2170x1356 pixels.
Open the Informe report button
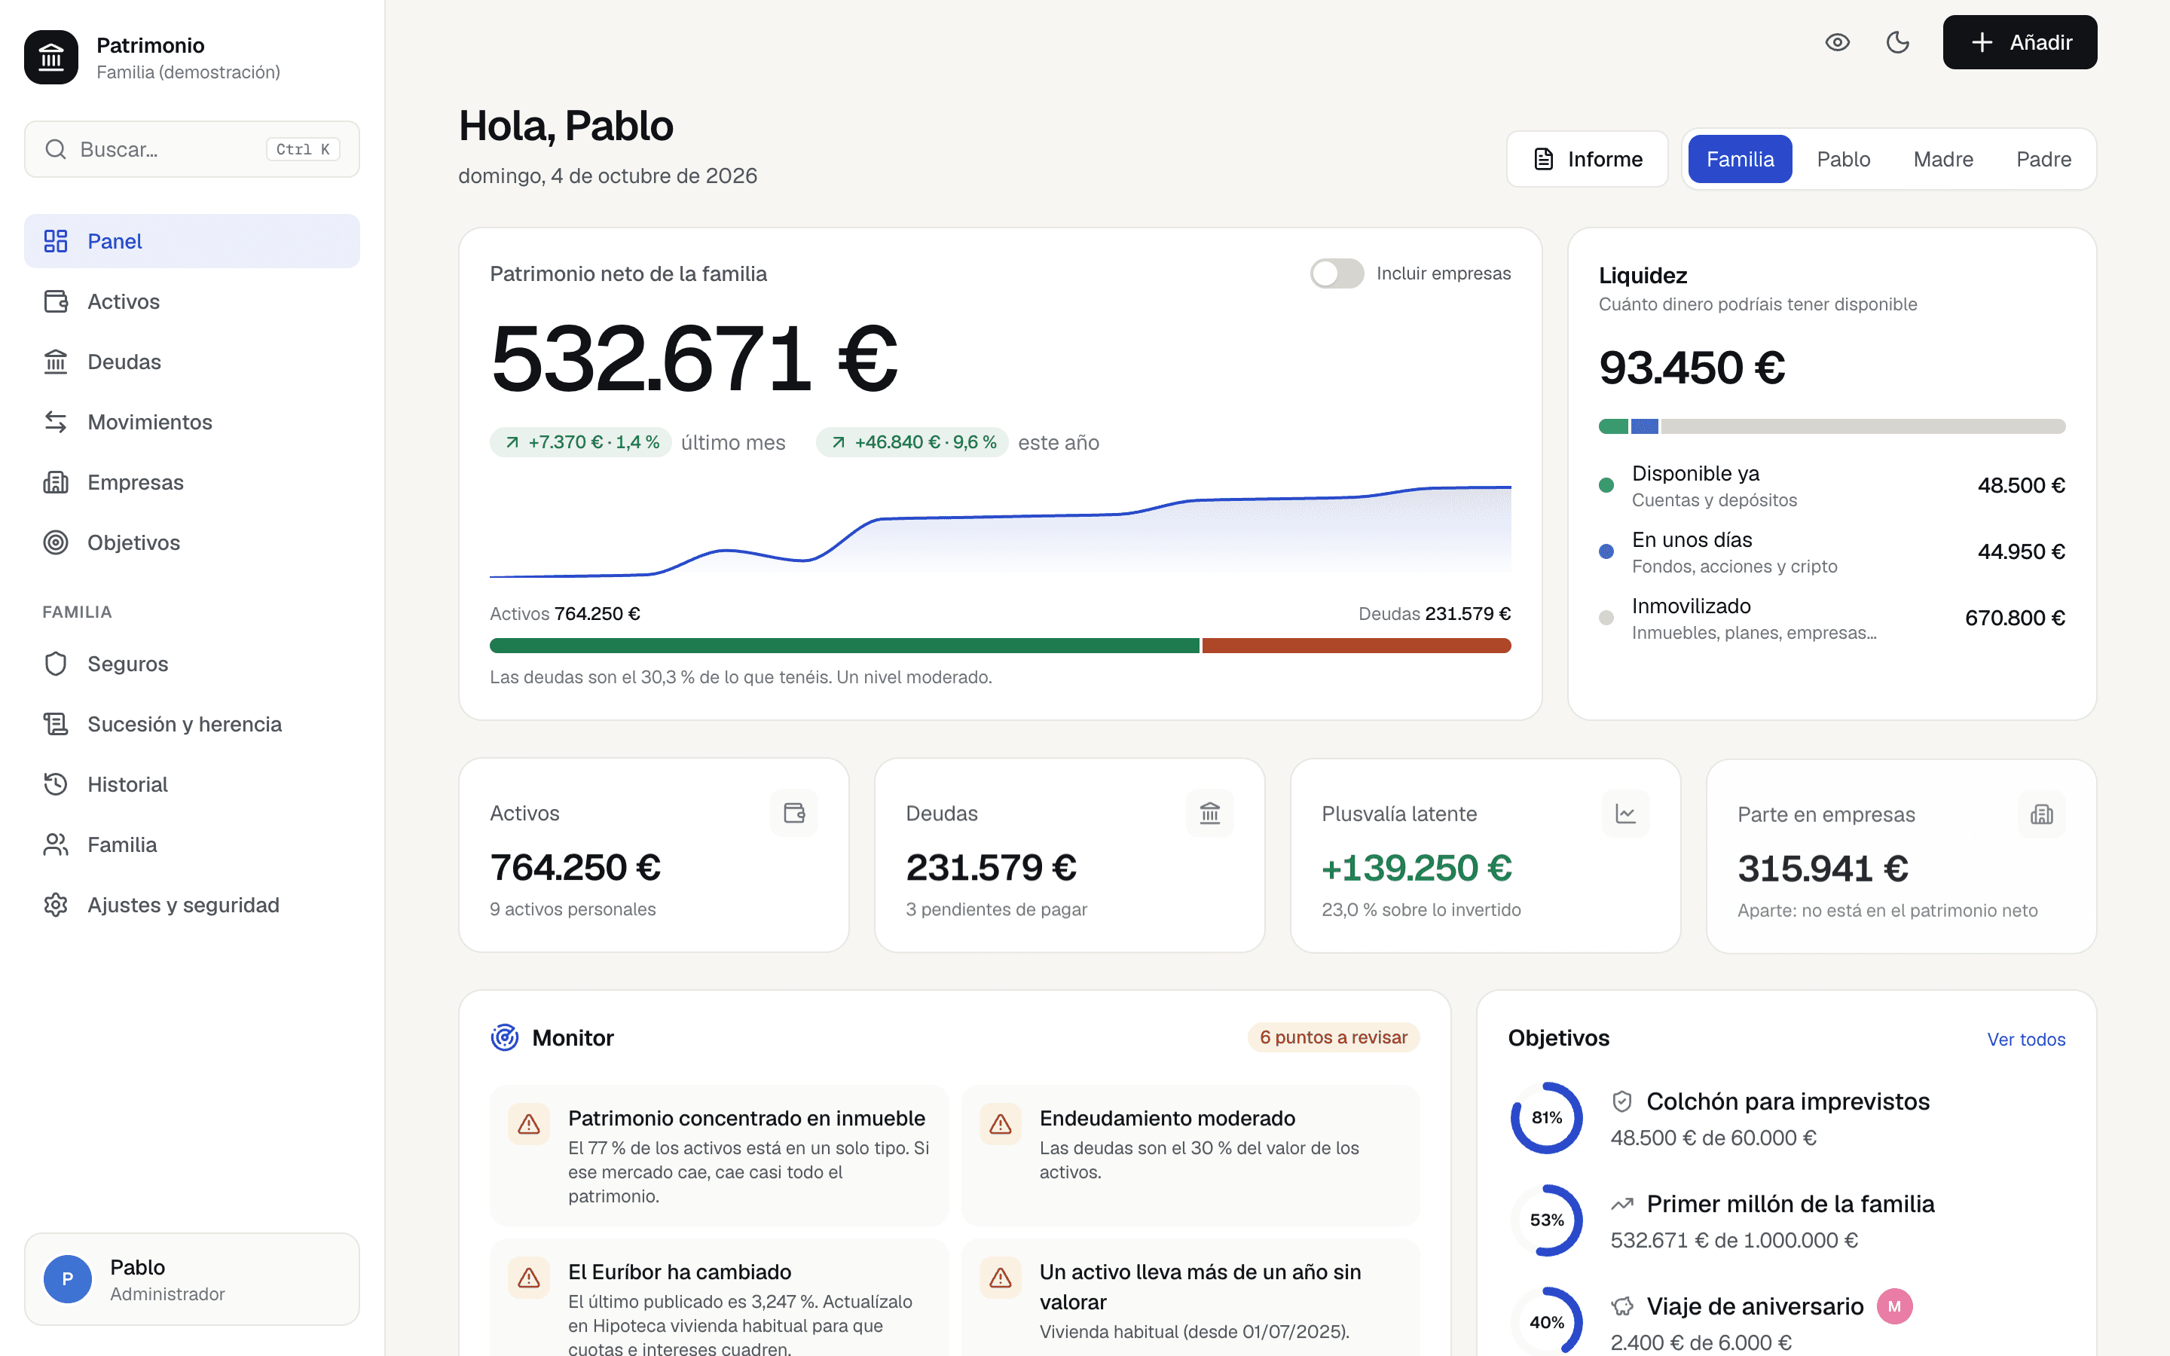click(x=1587, y=159)
